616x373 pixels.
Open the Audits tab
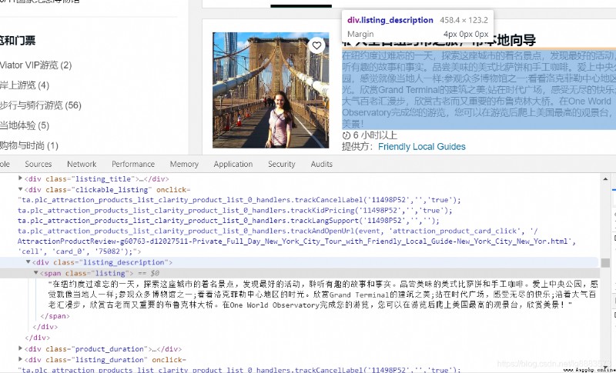tap(321, 164)
